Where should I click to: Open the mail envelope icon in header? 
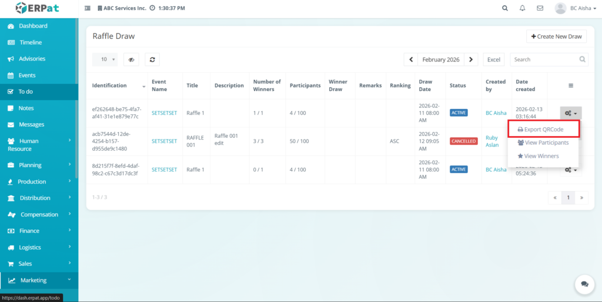pyautogui.click(x=540, y=8)
